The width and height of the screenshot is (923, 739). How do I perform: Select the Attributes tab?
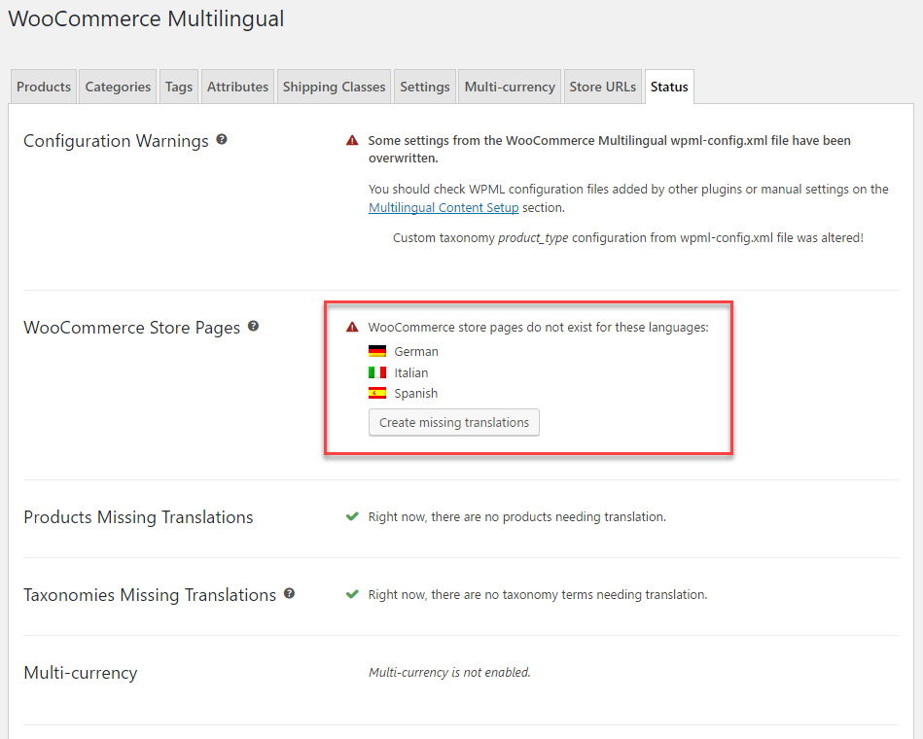click(238, 87)
